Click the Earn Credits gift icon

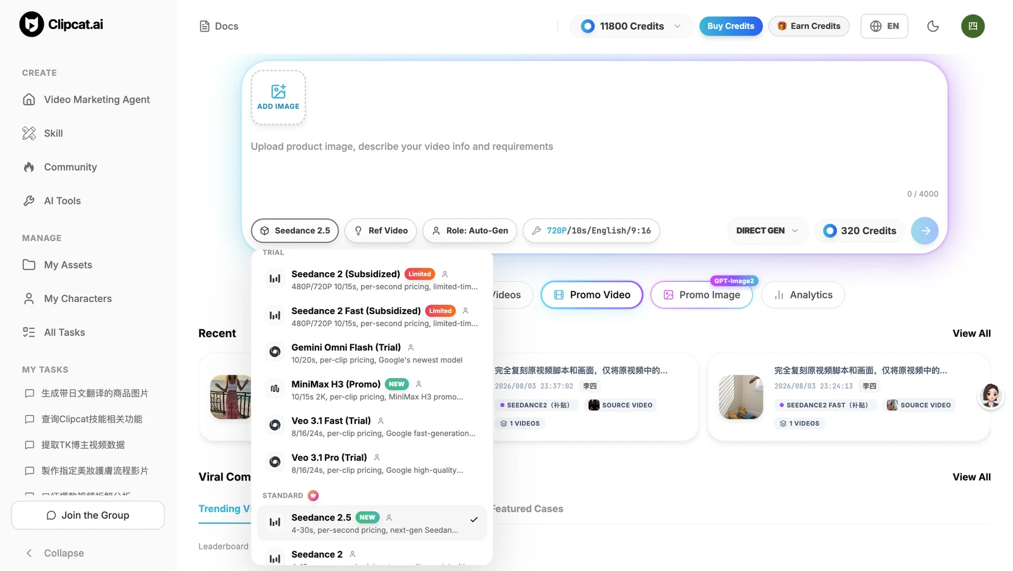[782, 26]
